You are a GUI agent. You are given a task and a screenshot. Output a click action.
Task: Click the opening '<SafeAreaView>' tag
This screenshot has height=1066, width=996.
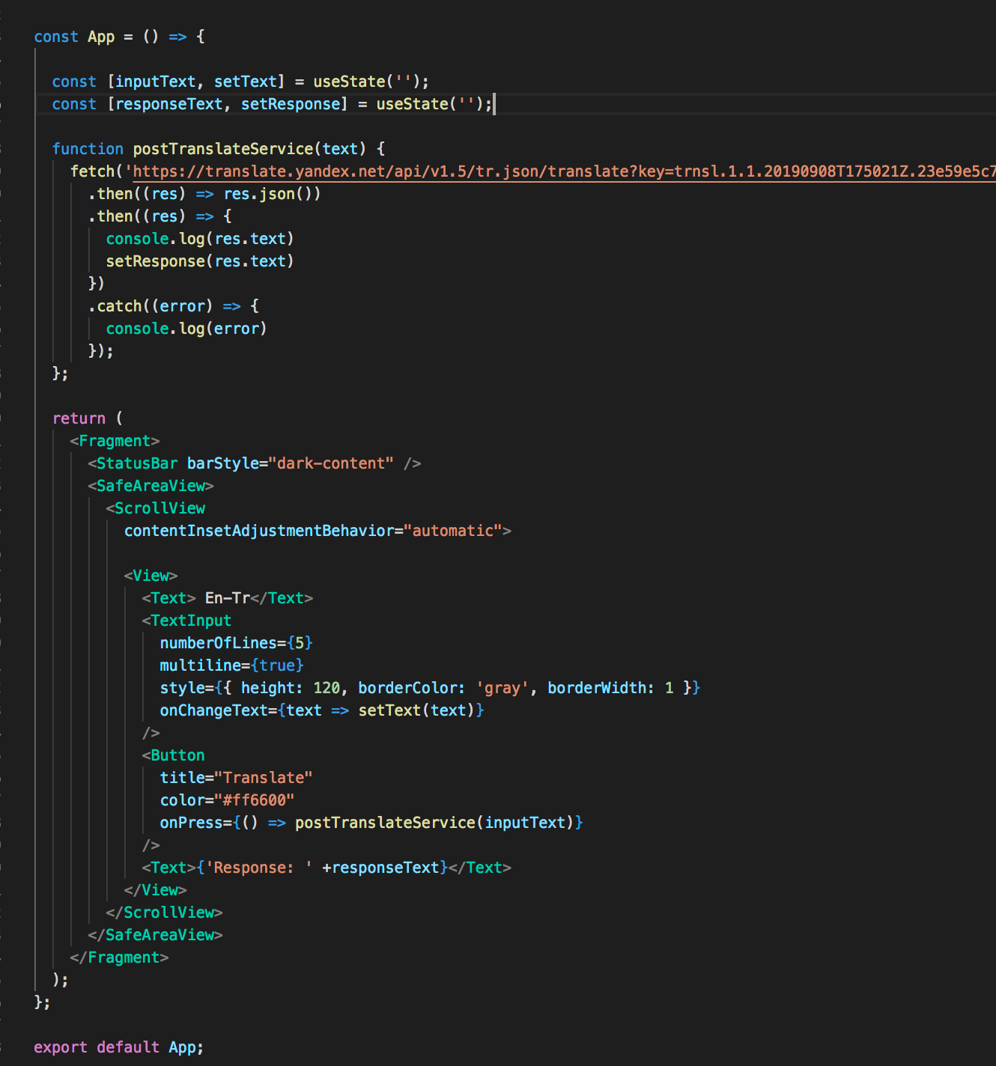click(x=151, y=486)
